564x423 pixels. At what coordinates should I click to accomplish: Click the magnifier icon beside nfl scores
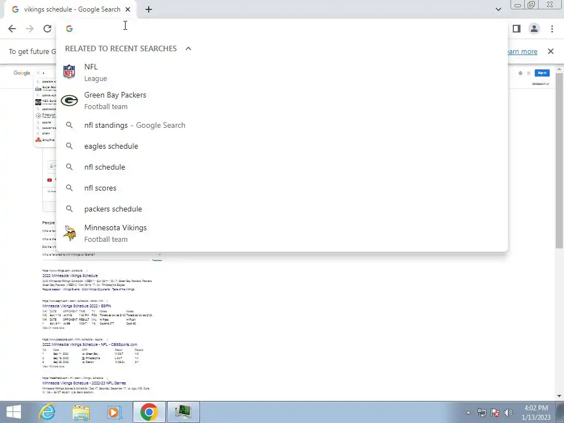pyautogui.click(x=69, y=188)
